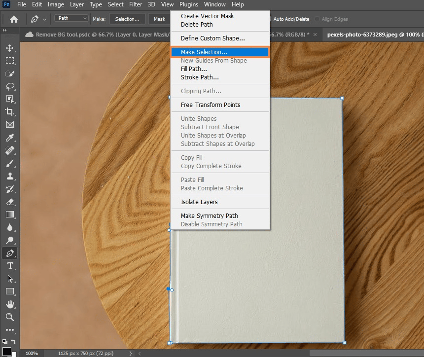Click the Mask button in options bar
424x357 pixels.
pyautogui.click(x=159, y=19)
